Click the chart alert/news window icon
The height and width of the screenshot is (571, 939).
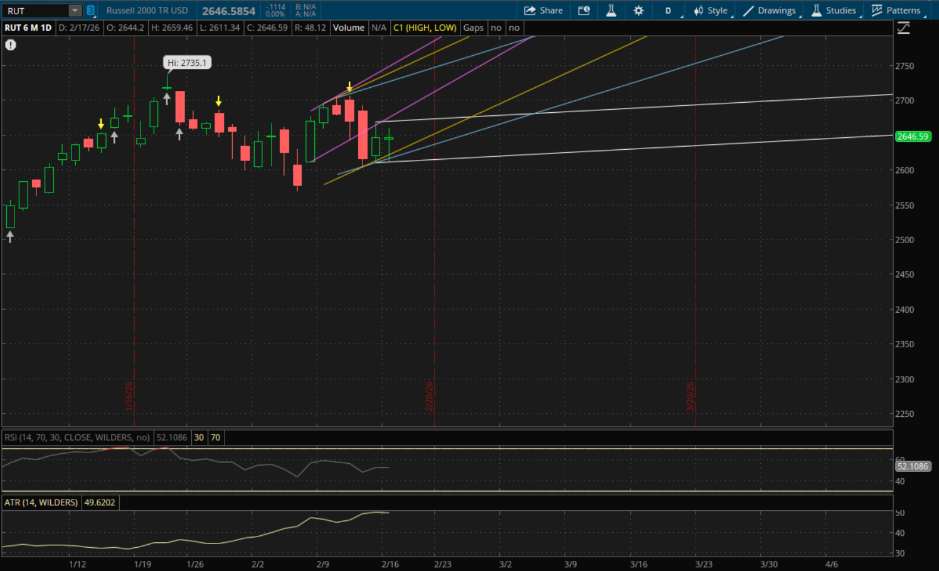pyautogui.click(x=584, y=11)
